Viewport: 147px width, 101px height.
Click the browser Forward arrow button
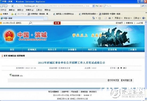click(x=6, y=6)
